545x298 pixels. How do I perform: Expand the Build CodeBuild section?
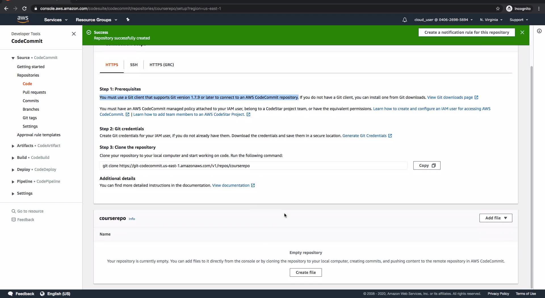pos(13,158)
